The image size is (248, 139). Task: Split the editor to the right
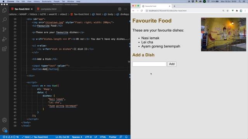pos(120,9)
